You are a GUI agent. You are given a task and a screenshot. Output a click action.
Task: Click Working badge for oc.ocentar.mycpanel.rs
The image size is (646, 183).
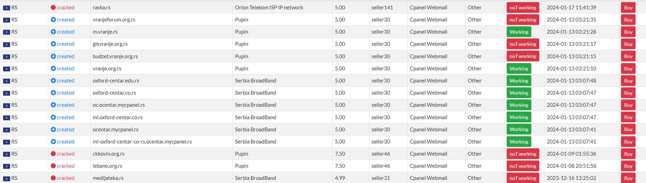519,105
